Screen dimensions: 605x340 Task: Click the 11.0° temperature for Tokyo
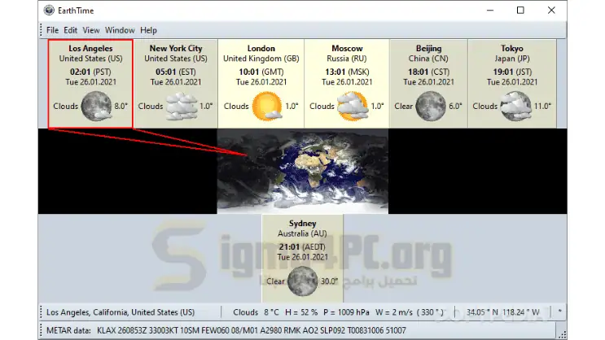[x=542, y=106]
